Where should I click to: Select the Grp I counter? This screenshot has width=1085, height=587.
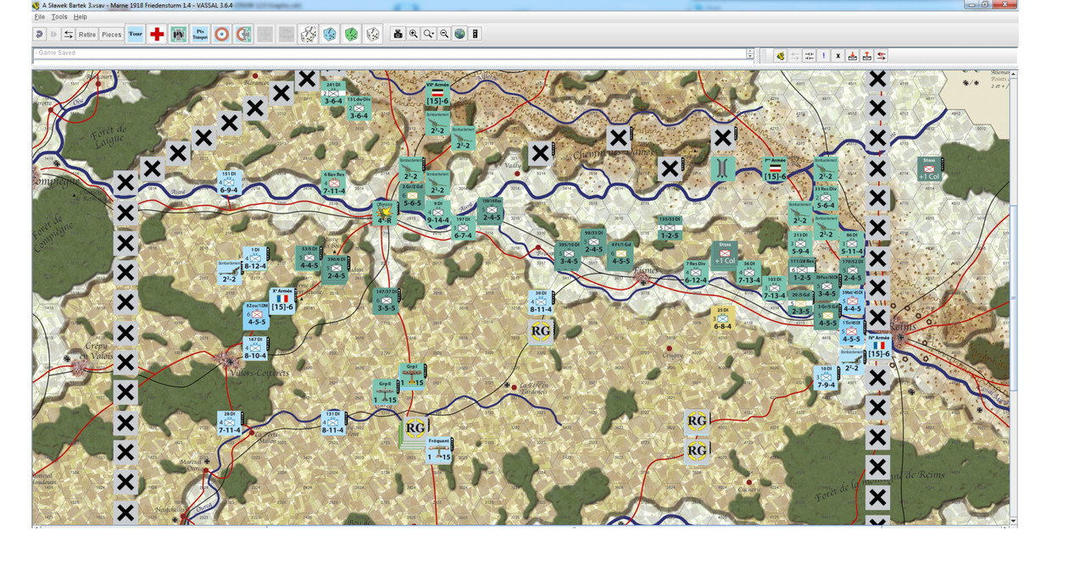pos(413,376)
